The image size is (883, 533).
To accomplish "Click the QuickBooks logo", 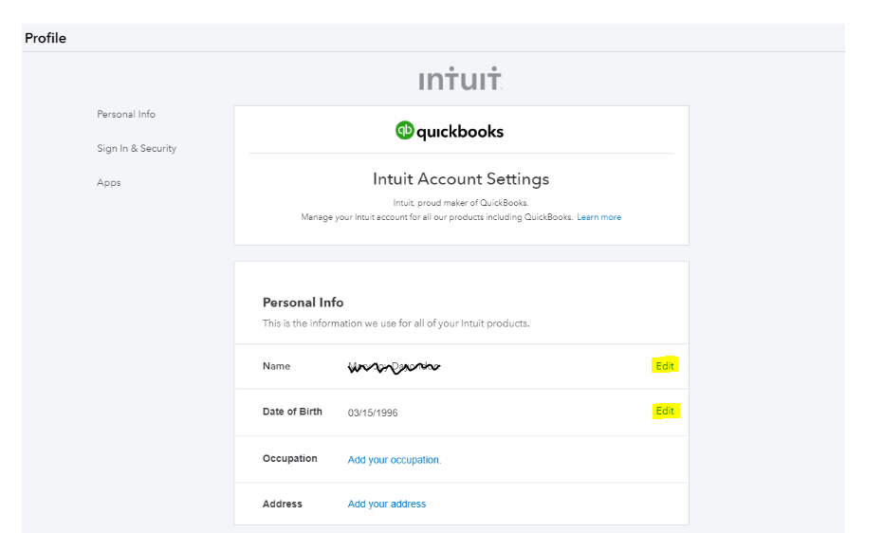I will [x=450, y=131].
